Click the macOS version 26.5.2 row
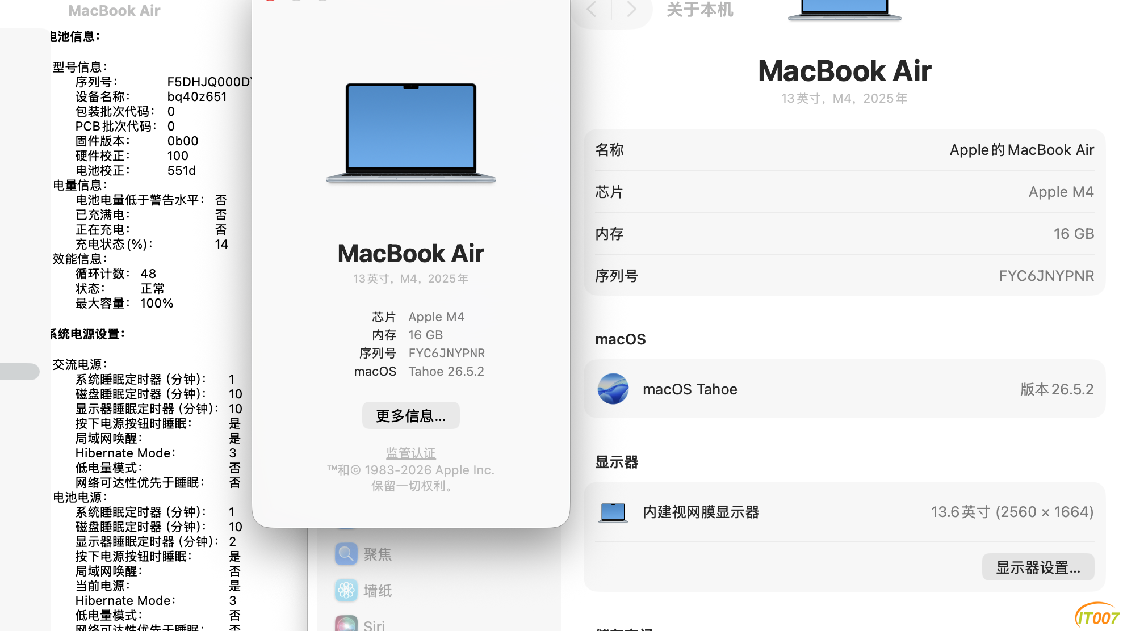This screenshot has width=1123, height=631. click(844, 389)
